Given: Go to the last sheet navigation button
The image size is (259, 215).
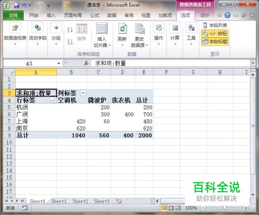Looking at the screenshot, I should (x=22, y=201).
